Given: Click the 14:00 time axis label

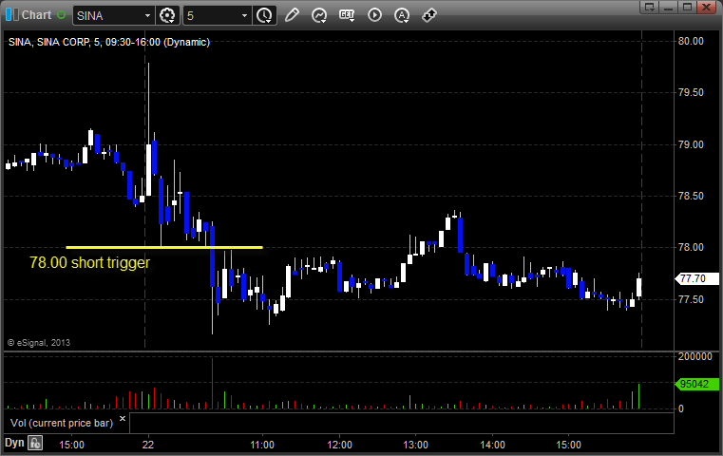Looking at the screenshot, I should (492, 445).
